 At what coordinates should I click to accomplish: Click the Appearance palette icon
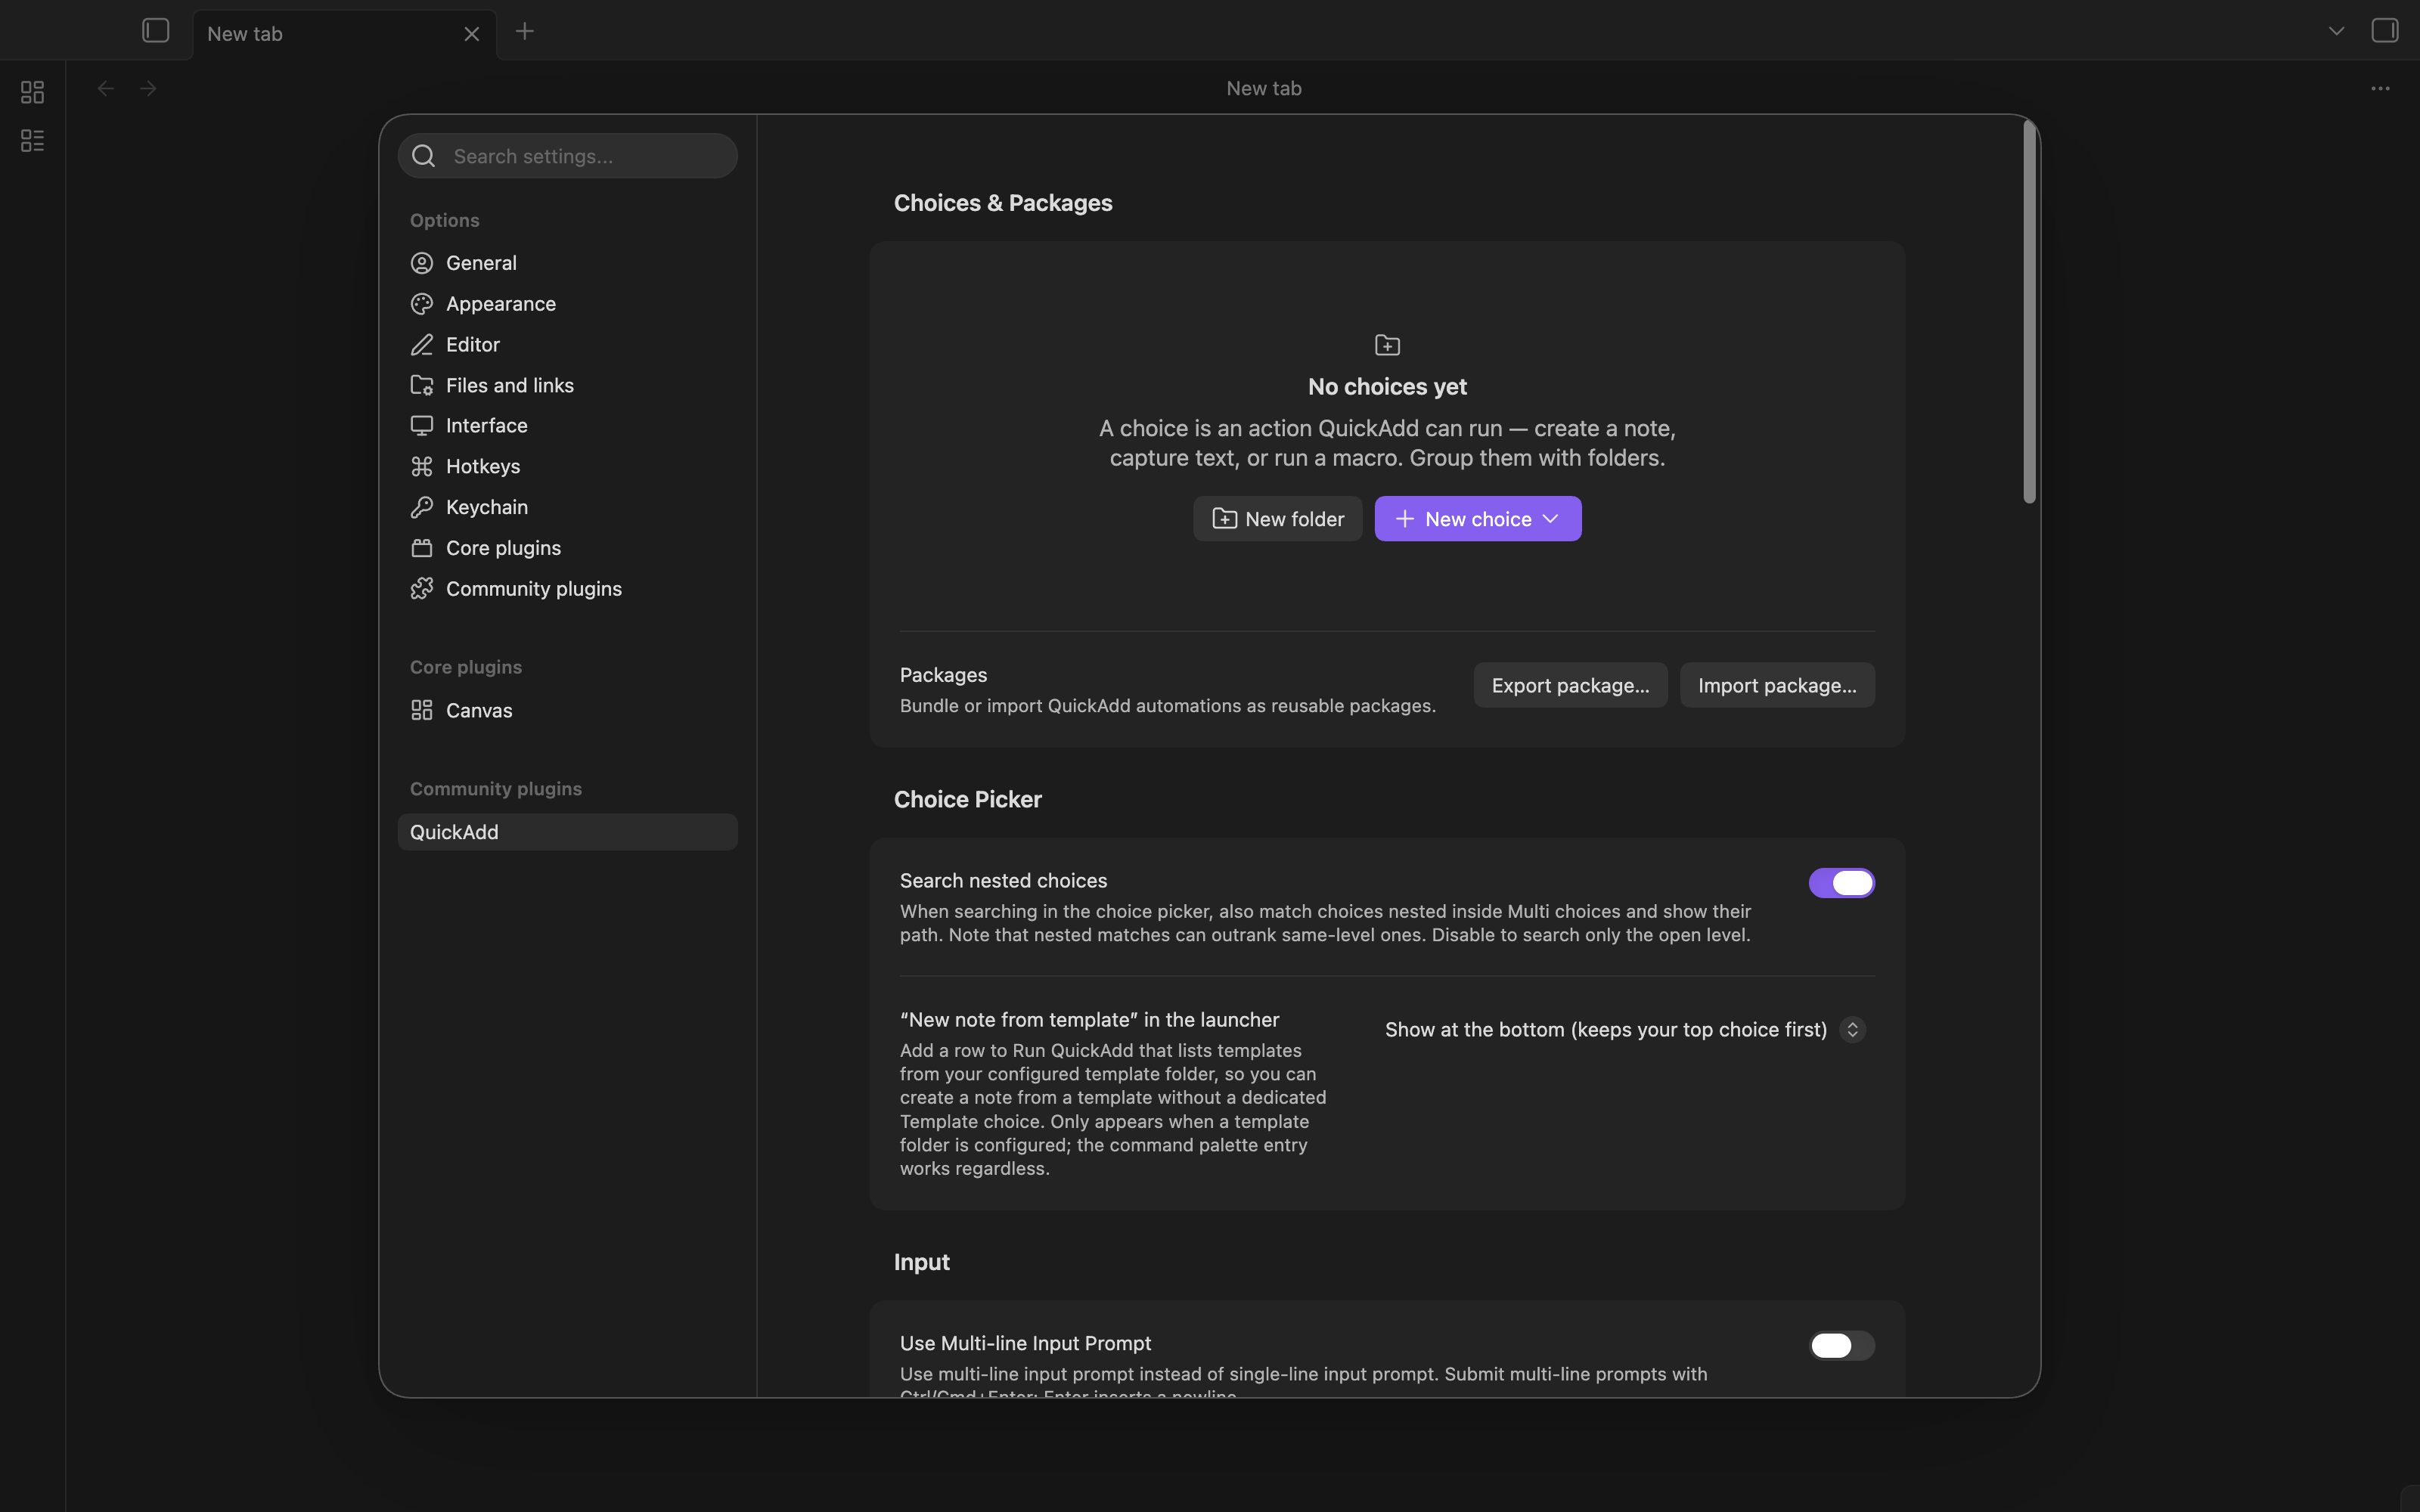422,304
